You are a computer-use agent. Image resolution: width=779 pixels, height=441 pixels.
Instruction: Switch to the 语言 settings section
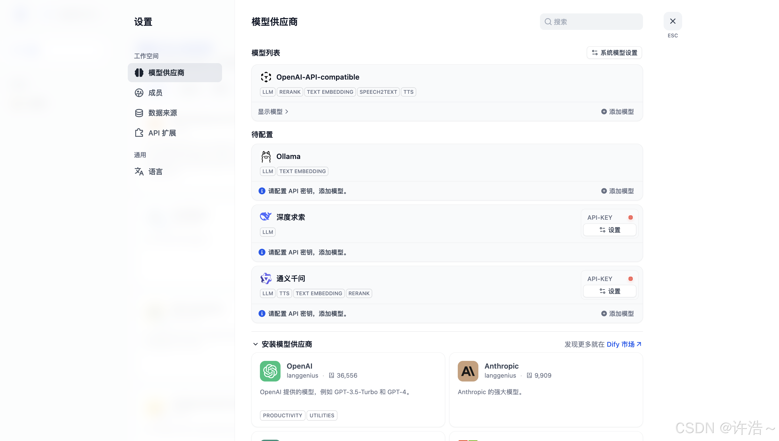(x=155, y=172)
